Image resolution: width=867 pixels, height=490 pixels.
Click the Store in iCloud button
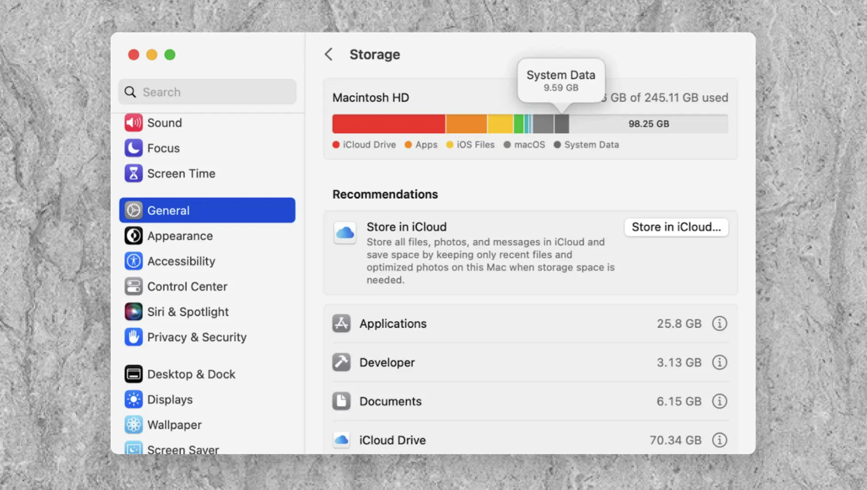coord(676,227)
